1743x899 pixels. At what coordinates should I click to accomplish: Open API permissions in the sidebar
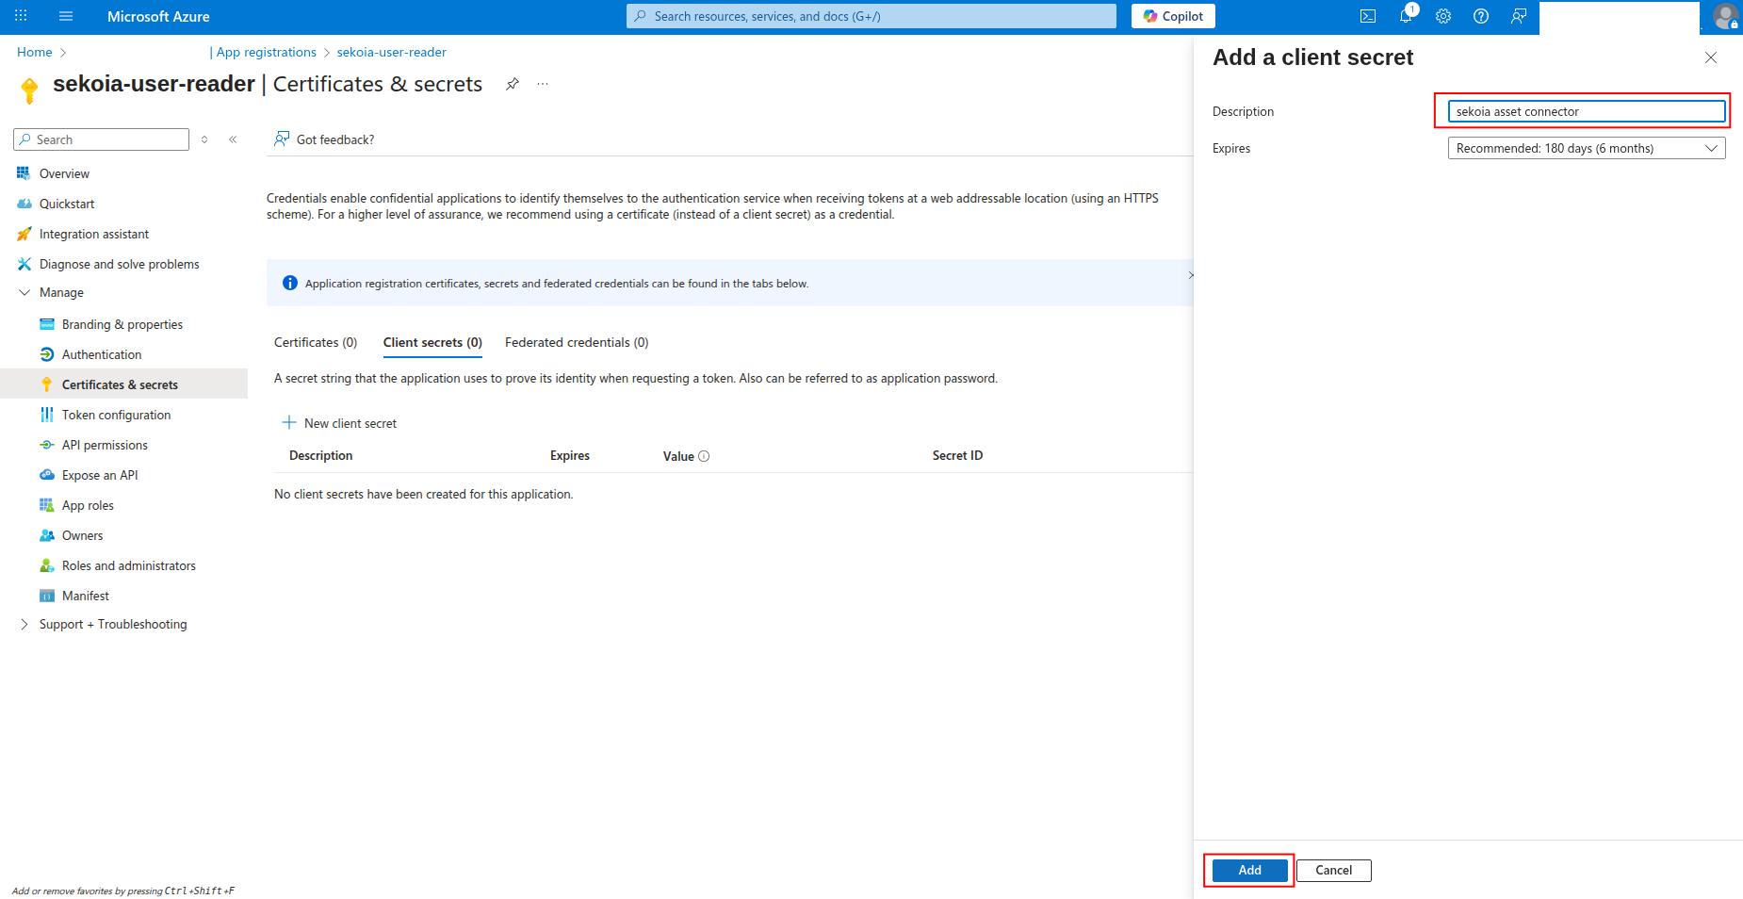pos(105,445)
